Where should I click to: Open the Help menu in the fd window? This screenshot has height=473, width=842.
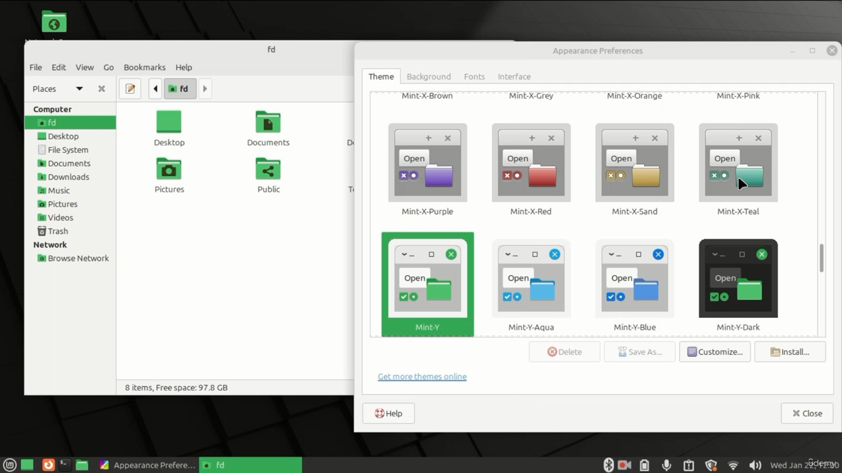[x=184, y=67]
